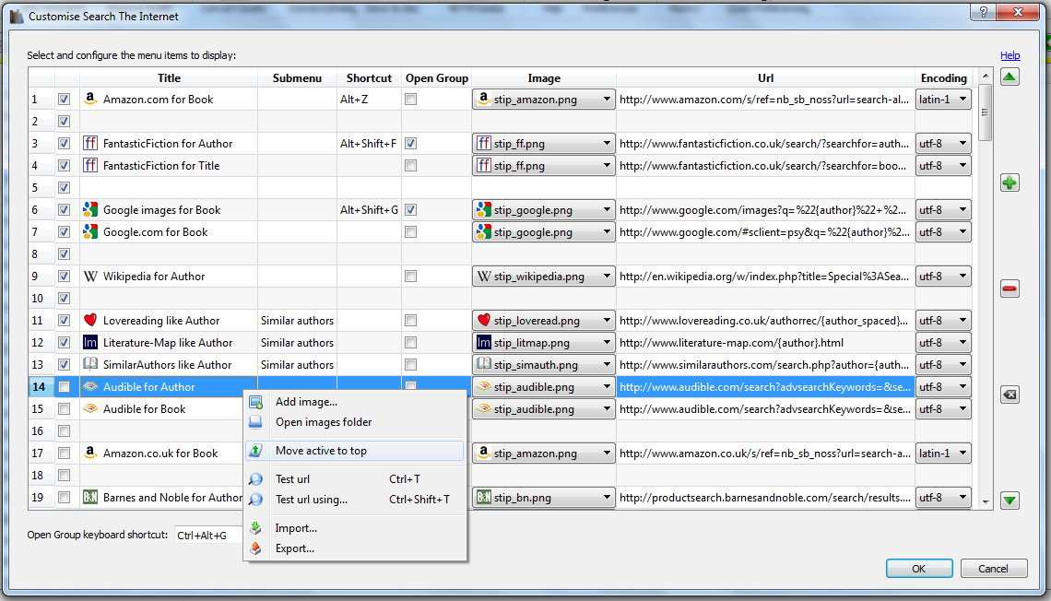Click the Url column header

click(765, 77)
